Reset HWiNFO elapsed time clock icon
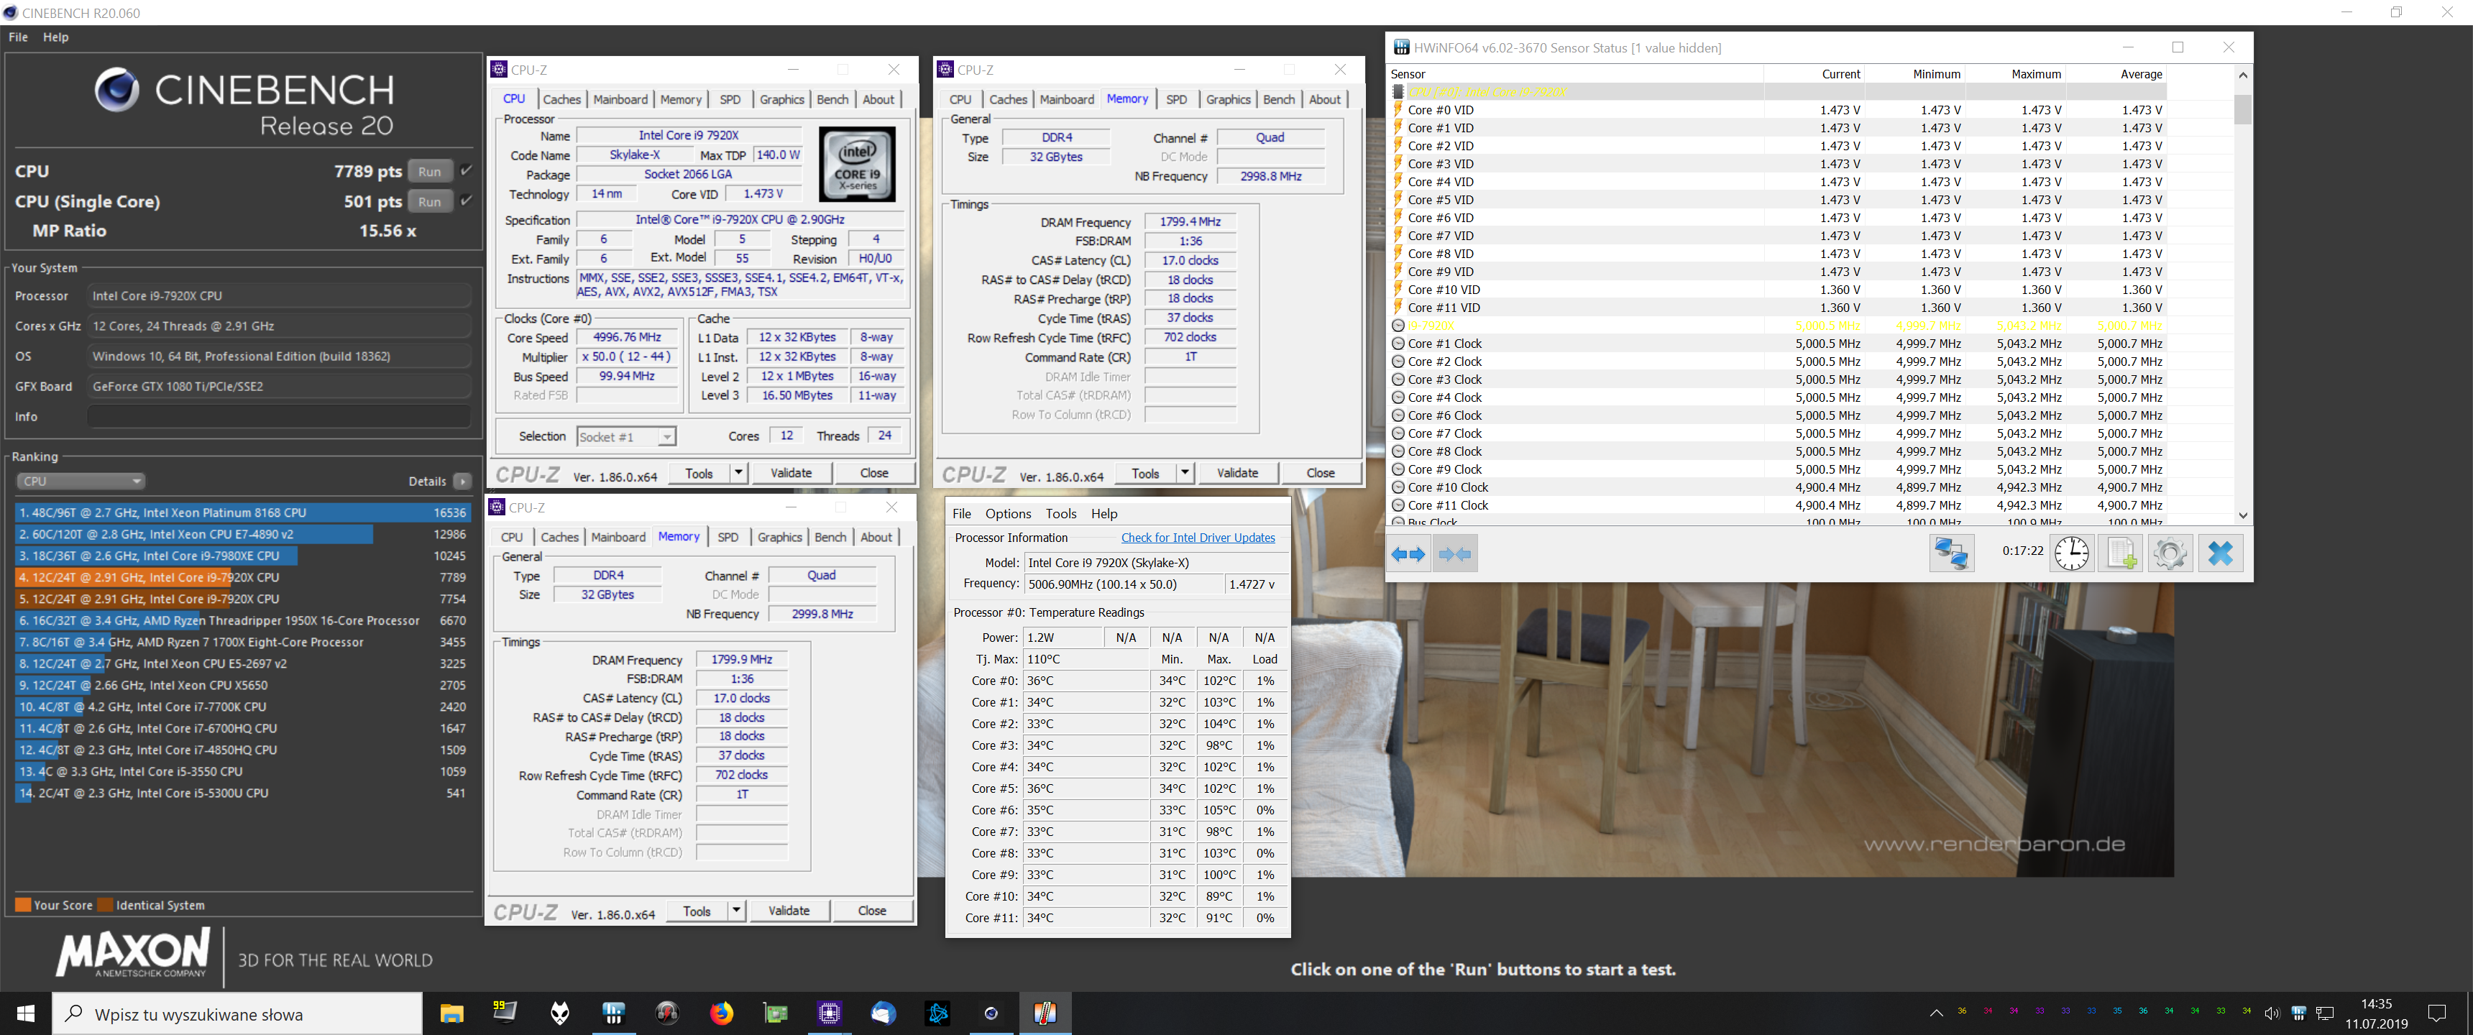The width and height of the screenshot is (2473, 1035). 2070,553
